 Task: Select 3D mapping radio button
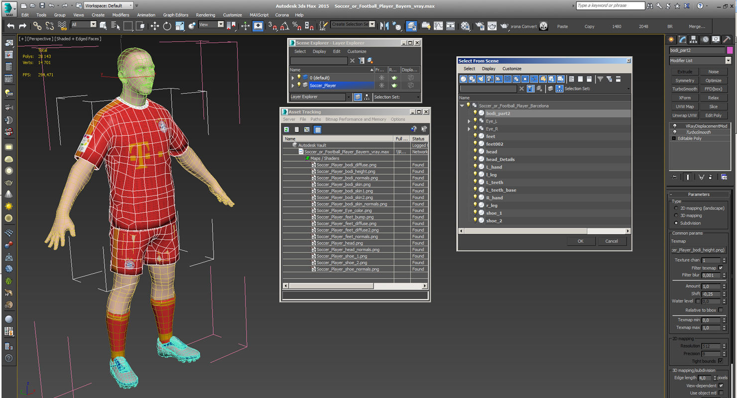point(676,215)
